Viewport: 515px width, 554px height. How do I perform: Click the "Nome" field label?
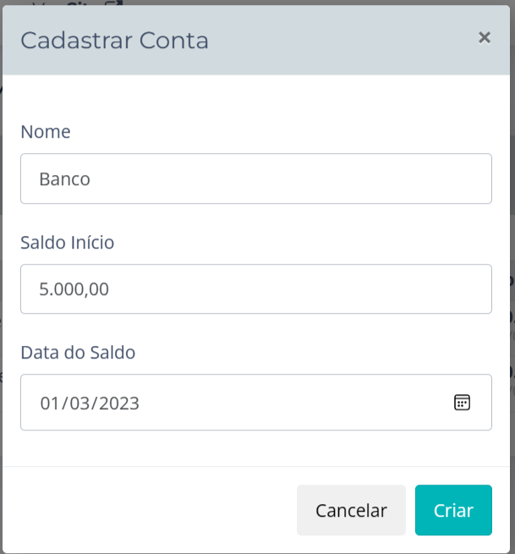[46, 132]
